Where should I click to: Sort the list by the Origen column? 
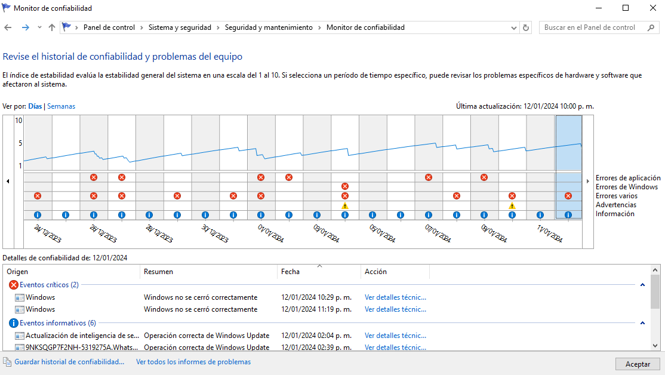[x=72, y=272]
